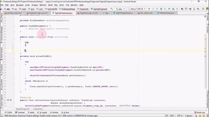Open the Tools menu
209x117 pixels.
pyautogui.click(x=61, y=5)
